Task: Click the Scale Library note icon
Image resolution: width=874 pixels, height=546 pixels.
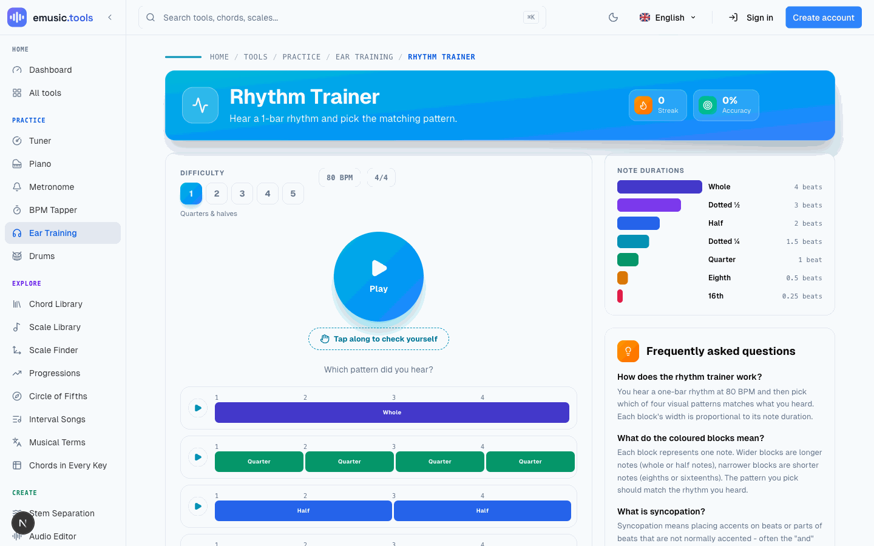Action: coord(17,327)
